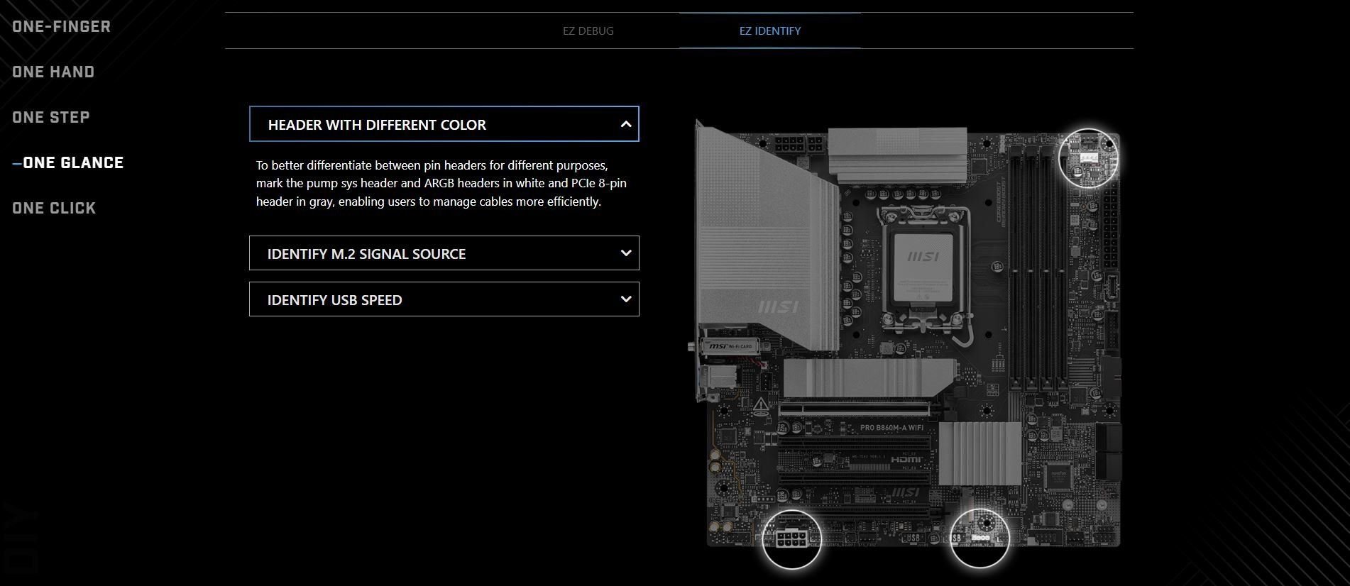Click the up chevron on Header panel

pyautogui.click(x=625, y=124)
